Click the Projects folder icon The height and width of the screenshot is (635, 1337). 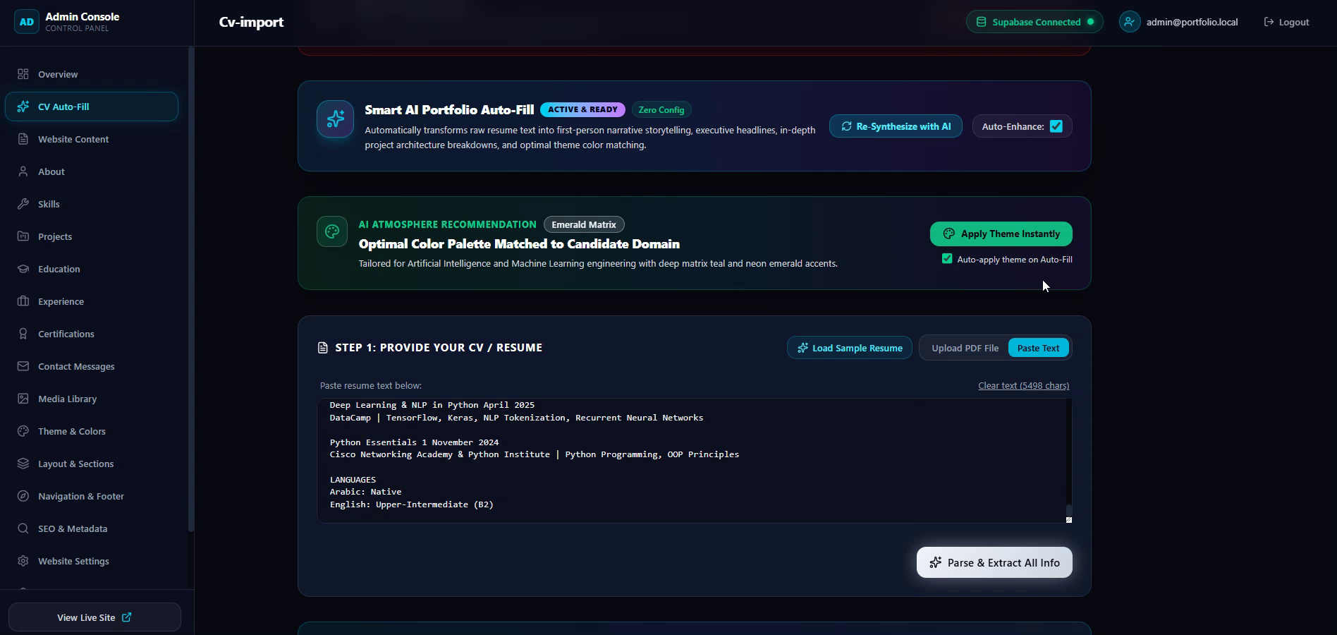pos(23,236)
